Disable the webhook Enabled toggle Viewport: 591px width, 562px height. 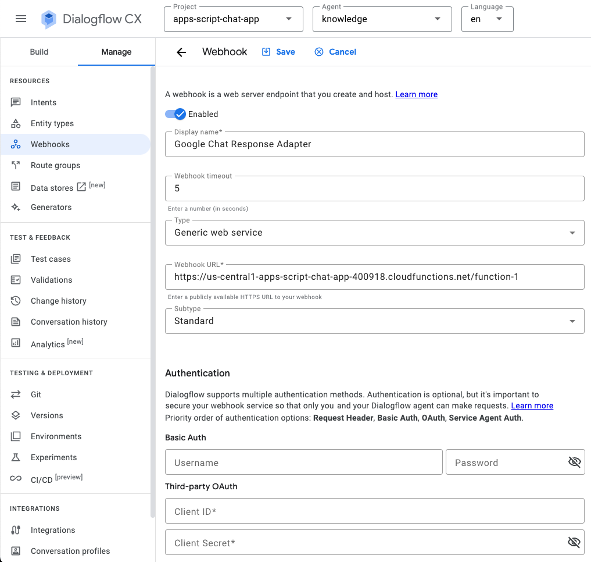tap(175, 114)
